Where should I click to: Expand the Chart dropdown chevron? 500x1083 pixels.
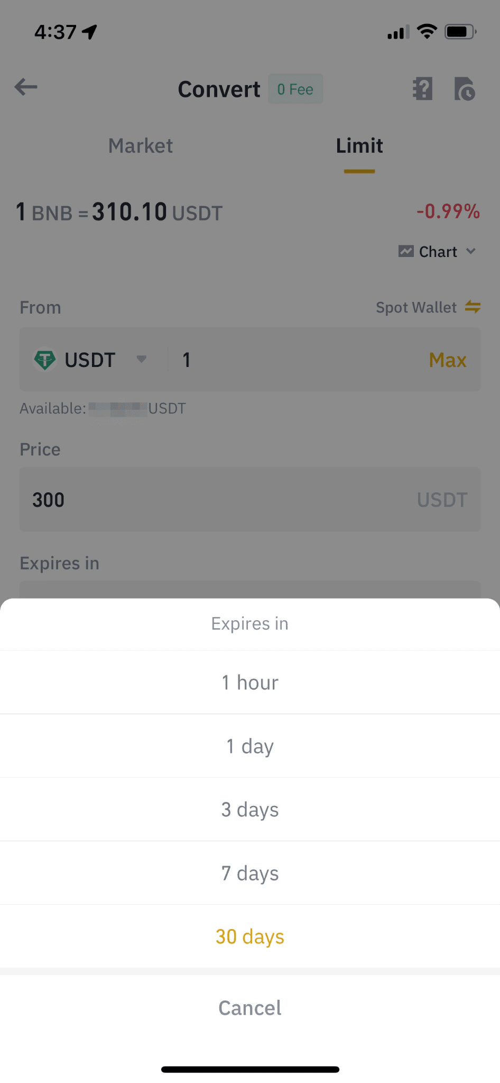[x=471, y=251]
